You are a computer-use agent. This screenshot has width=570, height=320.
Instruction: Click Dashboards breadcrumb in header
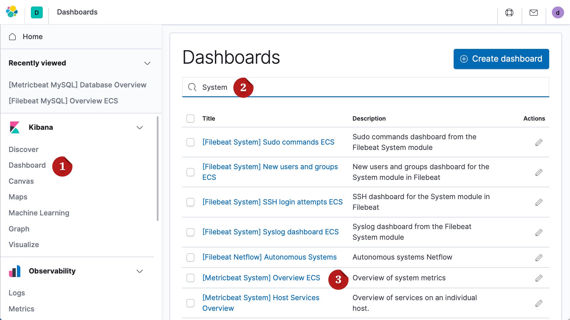(77, 12)
